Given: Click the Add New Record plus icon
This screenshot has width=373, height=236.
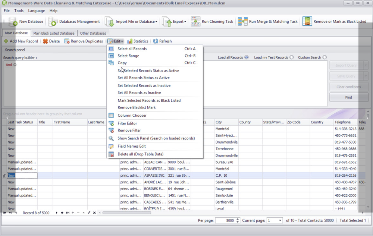Looking at the screenshot, I should (x=6, y=41).
